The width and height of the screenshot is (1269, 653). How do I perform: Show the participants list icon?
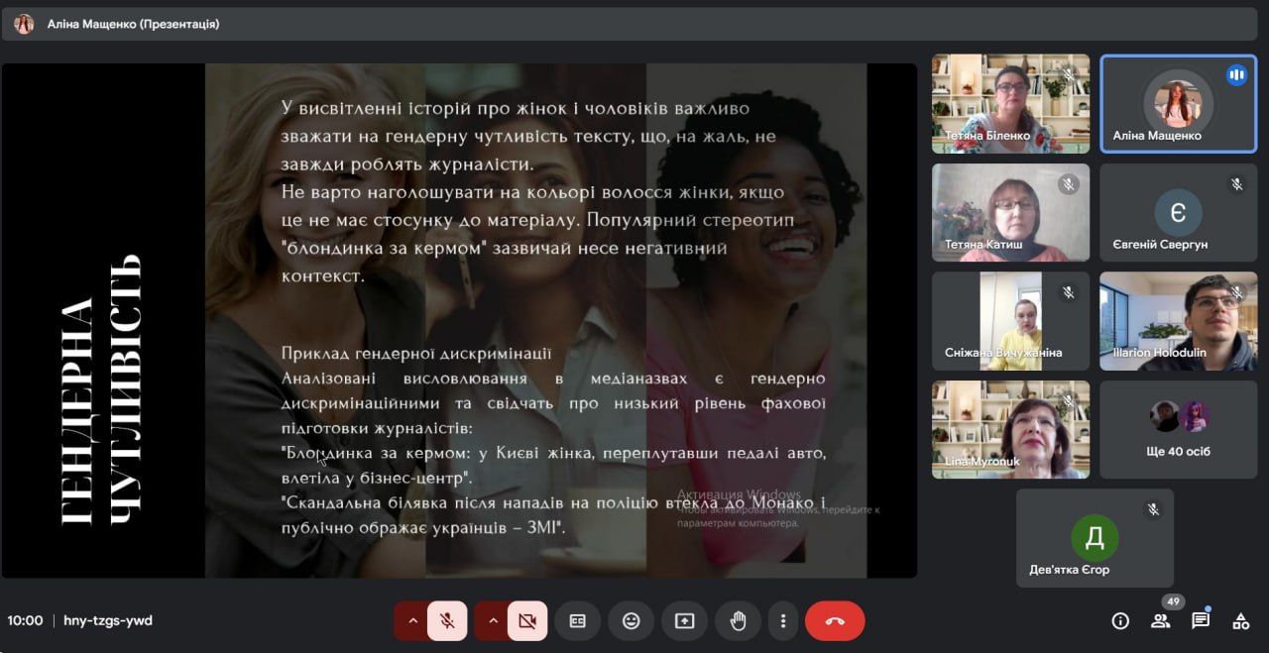coord(1160,621)
